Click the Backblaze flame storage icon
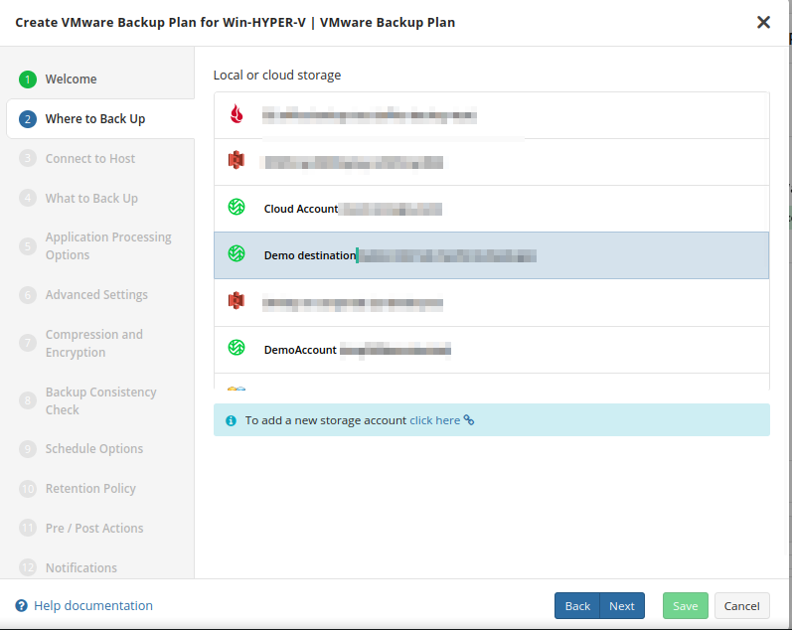The image size is (792, 630). 237,114
